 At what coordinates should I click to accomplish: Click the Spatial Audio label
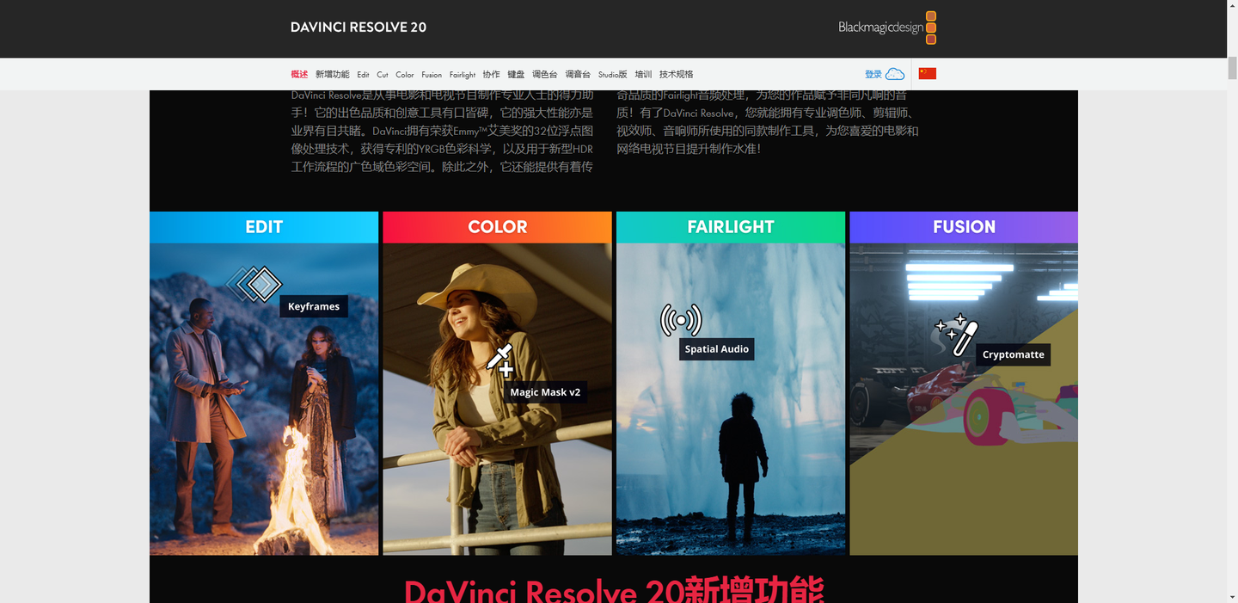[717, 349]
